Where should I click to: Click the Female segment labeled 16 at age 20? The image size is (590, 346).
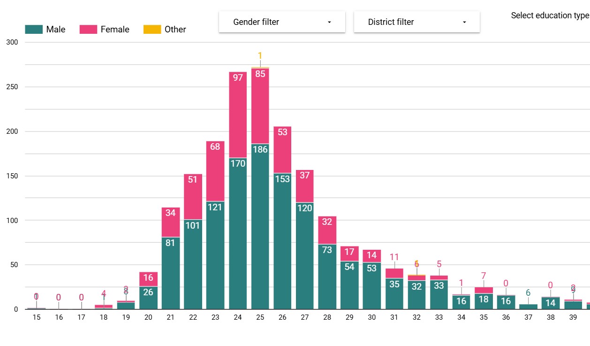click(x=148, y=279)
